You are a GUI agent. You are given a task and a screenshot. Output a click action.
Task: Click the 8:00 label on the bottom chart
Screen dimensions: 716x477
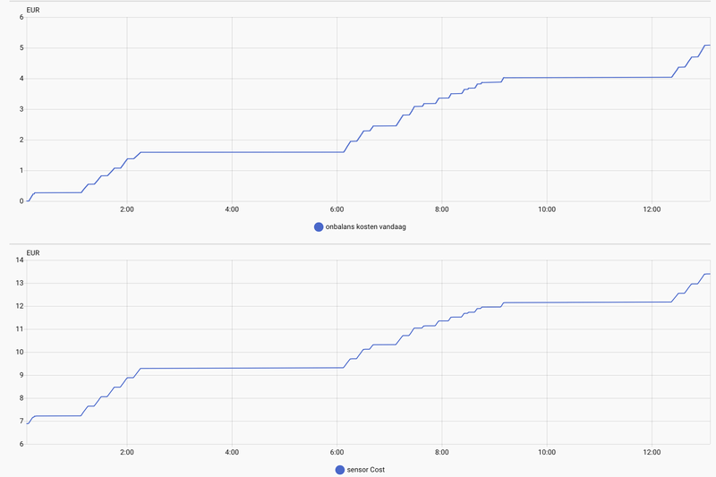coord(441,452)
